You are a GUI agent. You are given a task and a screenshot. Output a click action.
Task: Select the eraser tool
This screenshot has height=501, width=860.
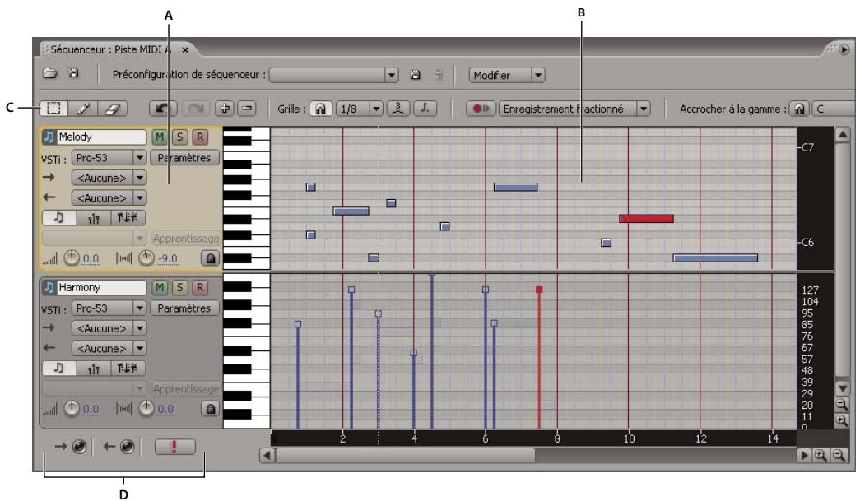coord(113,108)
